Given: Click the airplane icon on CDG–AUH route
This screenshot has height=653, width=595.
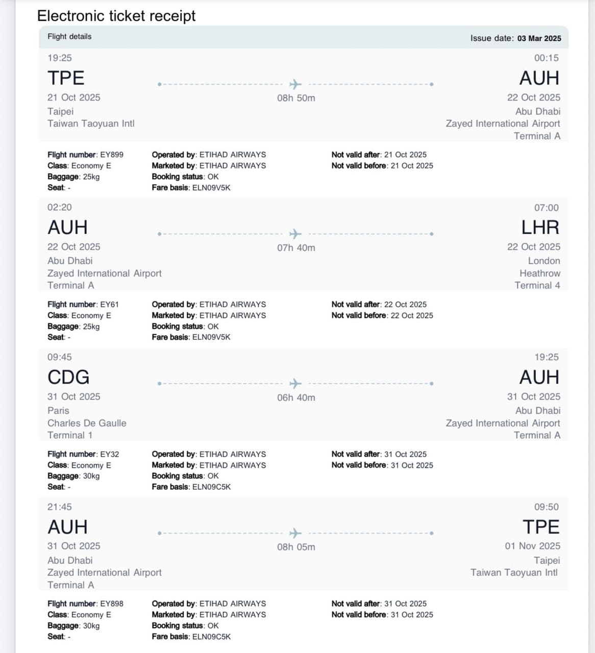Looking at the screenshot, I should point(295,384).
